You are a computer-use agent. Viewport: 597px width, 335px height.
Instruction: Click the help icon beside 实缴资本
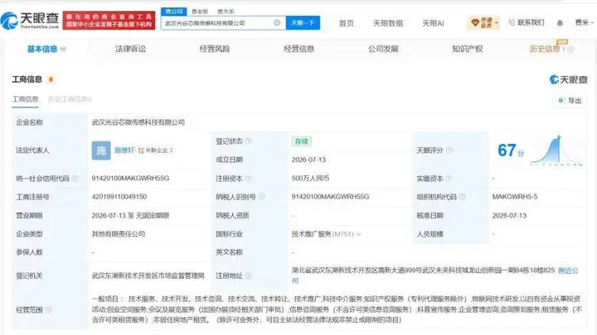pos(449,178)
